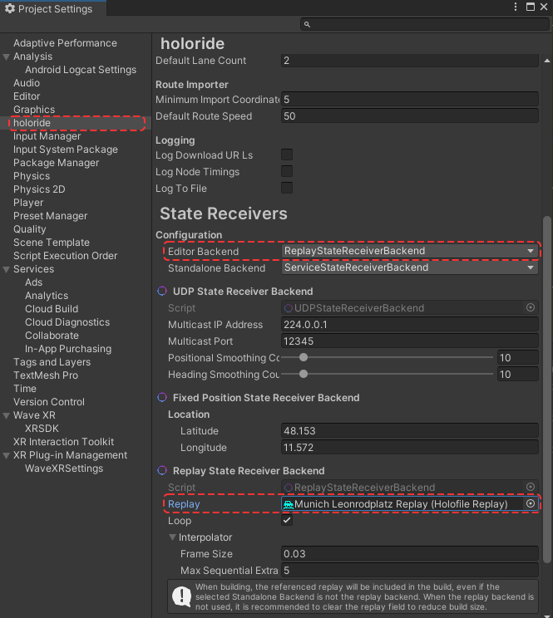Click the Frame Size field
The image size is (553, 618).
pyautogui.click(x=410, y=553)
